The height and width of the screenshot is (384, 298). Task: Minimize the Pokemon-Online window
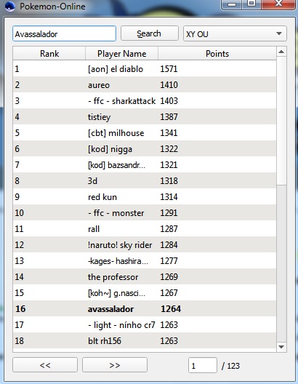coord(231,4)
